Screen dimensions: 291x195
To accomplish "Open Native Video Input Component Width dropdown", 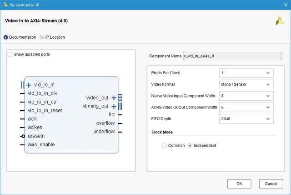I will tap(246, 96).
